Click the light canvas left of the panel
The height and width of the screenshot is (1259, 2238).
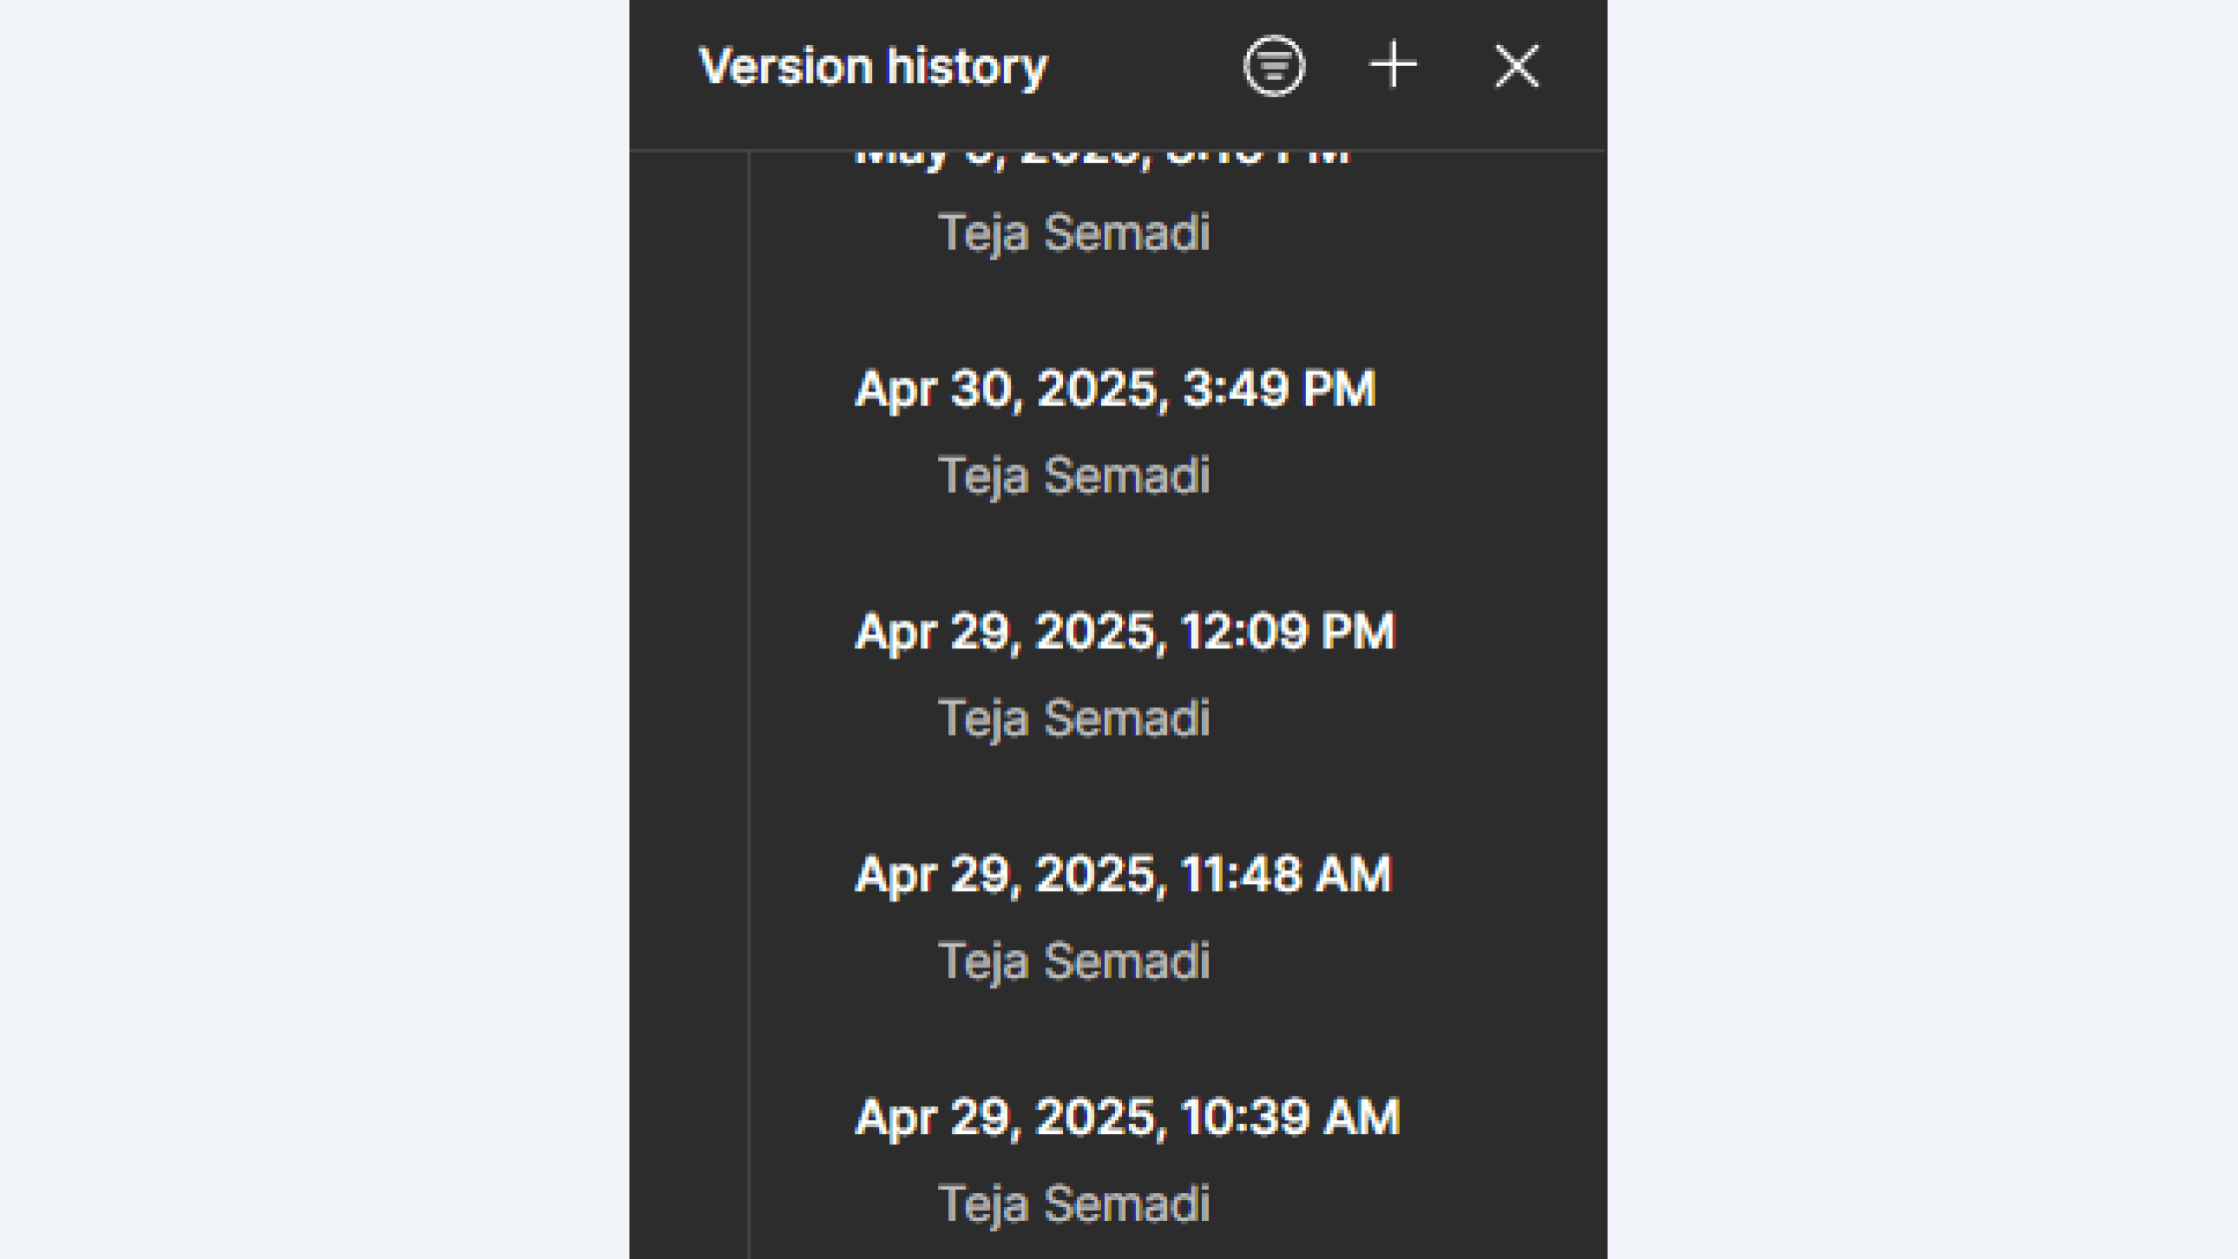[315, 629]
